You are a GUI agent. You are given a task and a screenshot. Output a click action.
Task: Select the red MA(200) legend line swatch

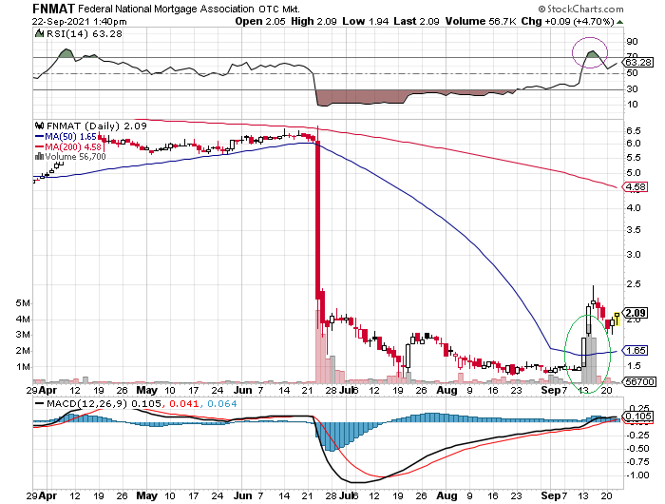click(40, 146)
